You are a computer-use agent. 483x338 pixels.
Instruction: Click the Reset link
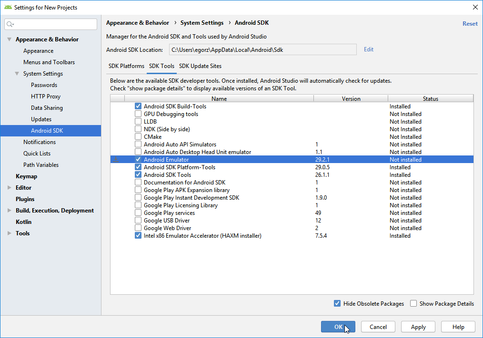(x=470, y=23)
